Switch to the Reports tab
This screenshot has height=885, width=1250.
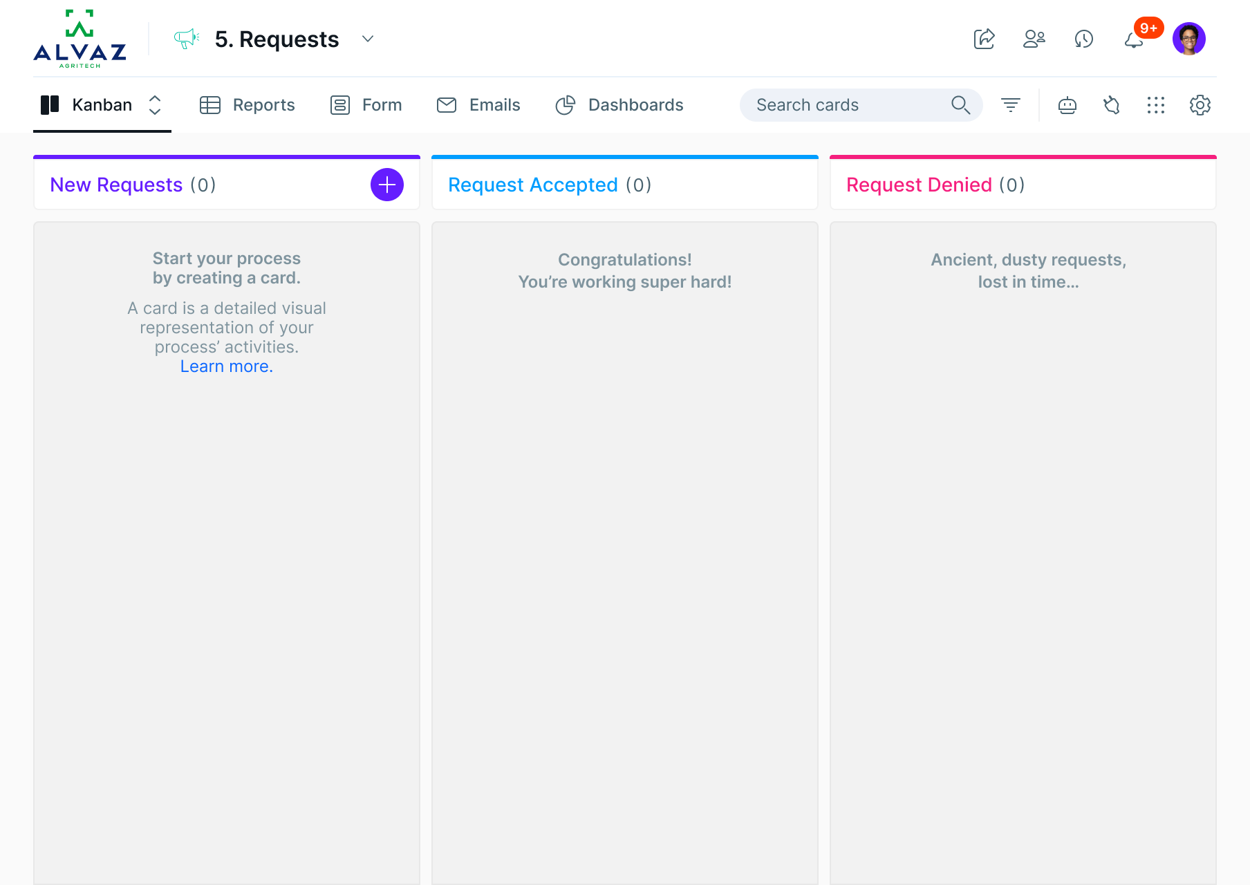[248, 105]
